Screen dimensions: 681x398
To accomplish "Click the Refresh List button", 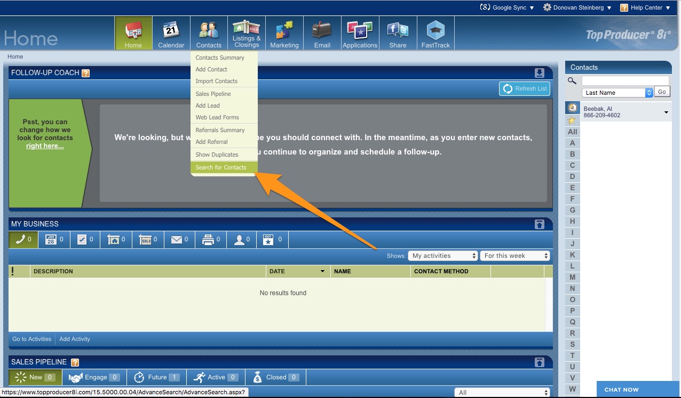I will tap(525, 88).
